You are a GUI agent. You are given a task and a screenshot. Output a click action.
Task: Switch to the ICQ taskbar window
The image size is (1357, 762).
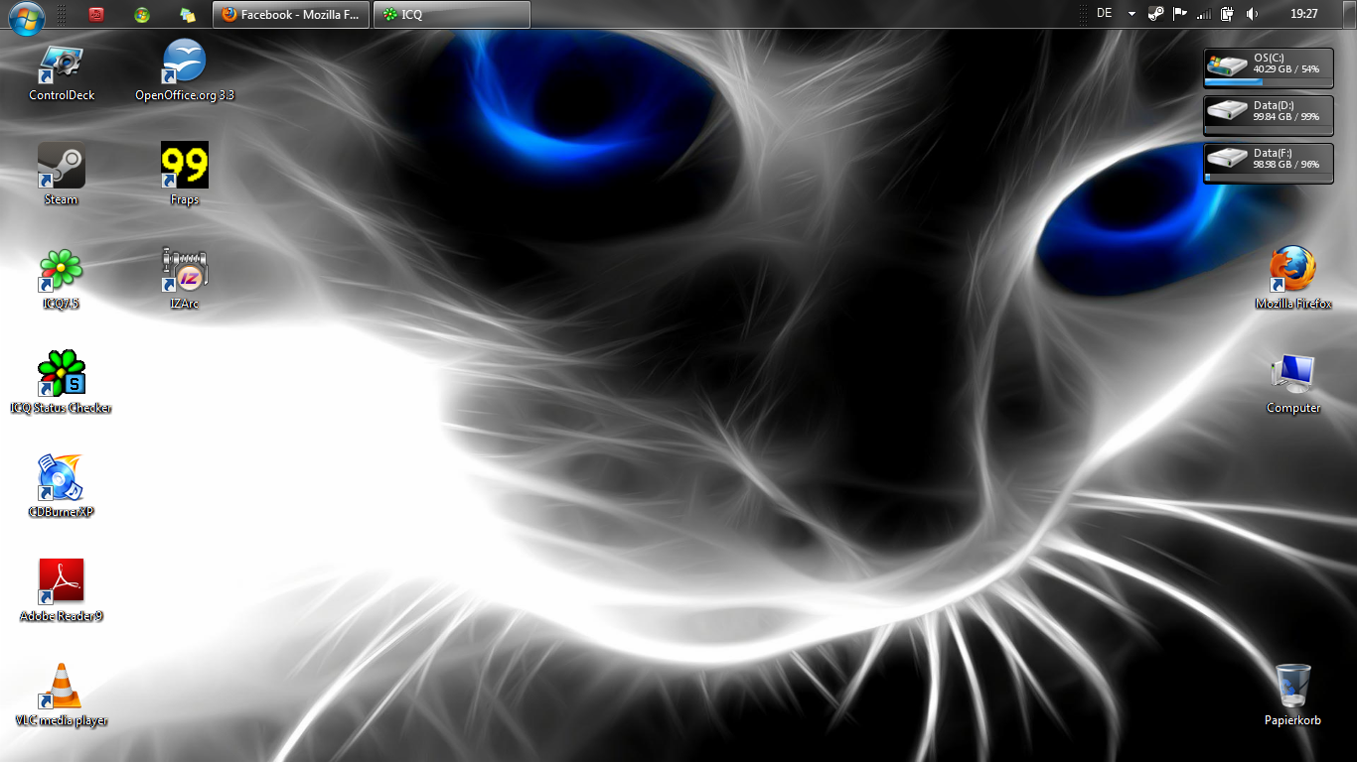pos(452,15)
